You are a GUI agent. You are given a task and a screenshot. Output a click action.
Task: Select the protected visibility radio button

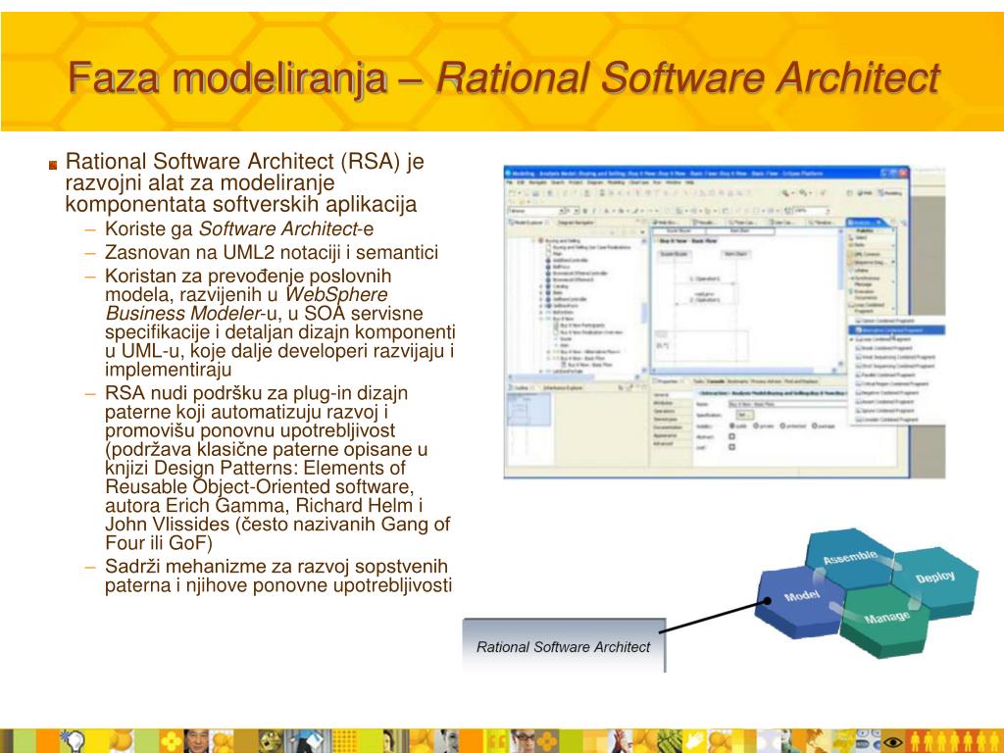[782, 426]
